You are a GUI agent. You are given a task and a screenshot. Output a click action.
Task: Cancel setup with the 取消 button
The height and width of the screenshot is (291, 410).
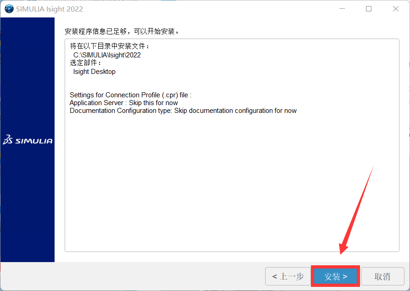pyautogui.click(x=382, y=276)
